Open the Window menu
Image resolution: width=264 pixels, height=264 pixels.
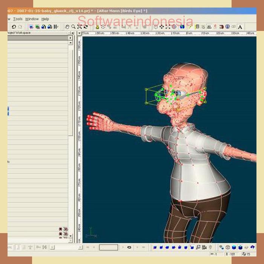32,19
